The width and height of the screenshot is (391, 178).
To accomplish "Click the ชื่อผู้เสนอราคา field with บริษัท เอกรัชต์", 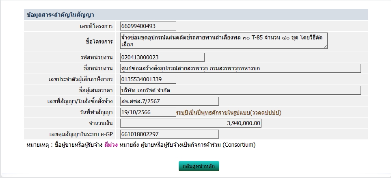I will [x=240, y=90].
